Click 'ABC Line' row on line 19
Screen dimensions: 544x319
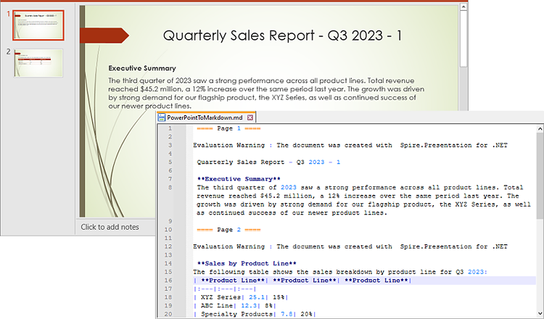235,305
